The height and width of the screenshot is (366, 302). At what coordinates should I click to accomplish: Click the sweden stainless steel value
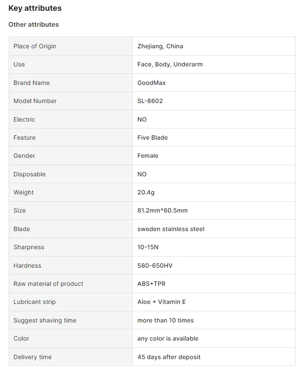click(x=171, y=229)
